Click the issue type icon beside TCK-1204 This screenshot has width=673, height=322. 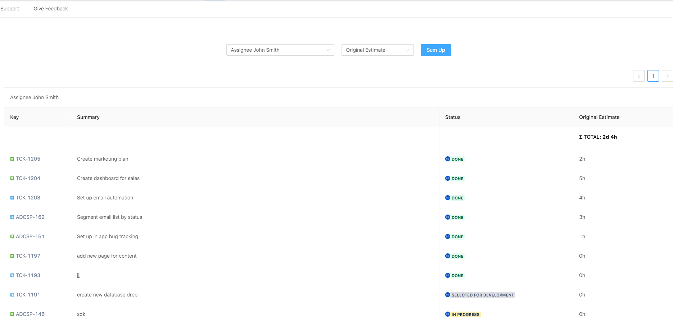12,178
